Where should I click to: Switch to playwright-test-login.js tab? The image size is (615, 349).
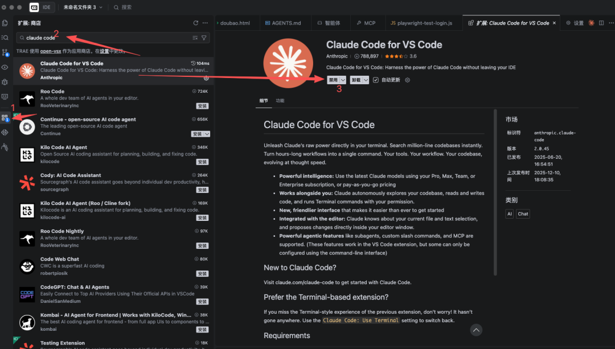click(x=421, y=23)
